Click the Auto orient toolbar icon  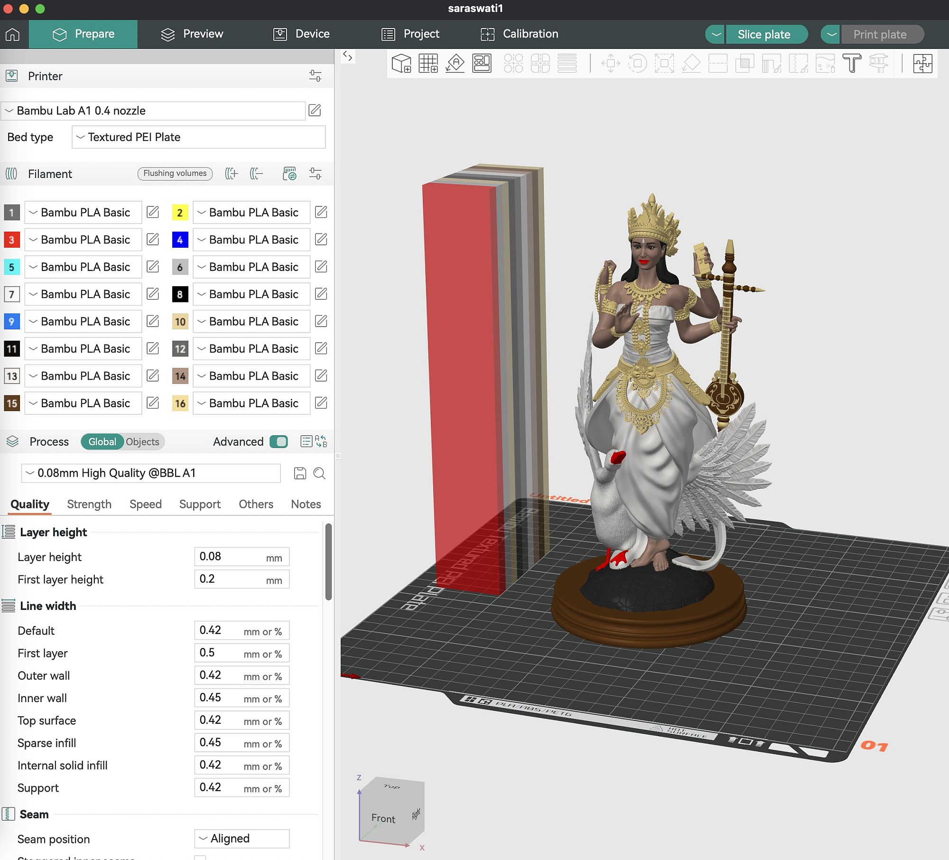[x=455, y=63]
